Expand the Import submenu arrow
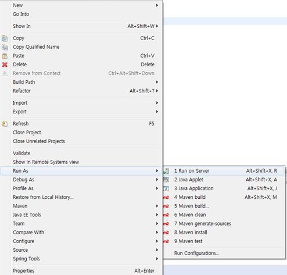 pyautogui.click(x=157, y=103)
